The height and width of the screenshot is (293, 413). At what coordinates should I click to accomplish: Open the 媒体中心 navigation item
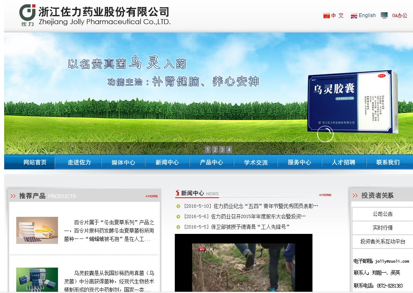[123, 162]
